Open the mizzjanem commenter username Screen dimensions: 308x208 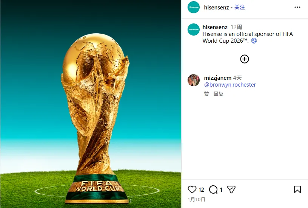pos(218,78)
